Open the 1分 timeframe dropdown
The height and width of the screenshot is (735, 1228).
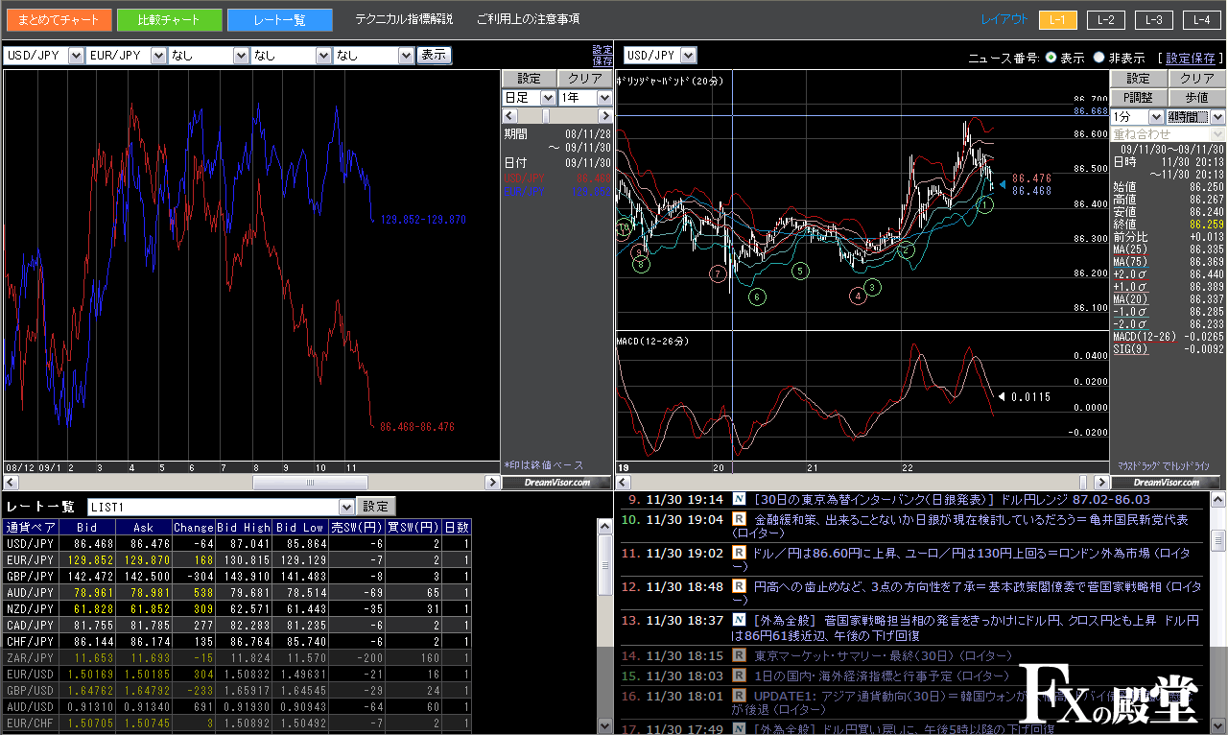coord(1155,116)
